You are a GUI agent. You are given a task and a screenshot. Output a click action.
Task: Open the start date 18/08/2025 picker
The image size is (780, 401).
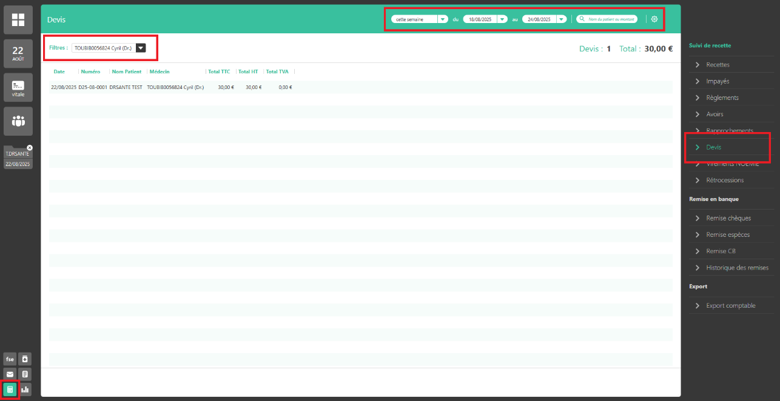502,19
